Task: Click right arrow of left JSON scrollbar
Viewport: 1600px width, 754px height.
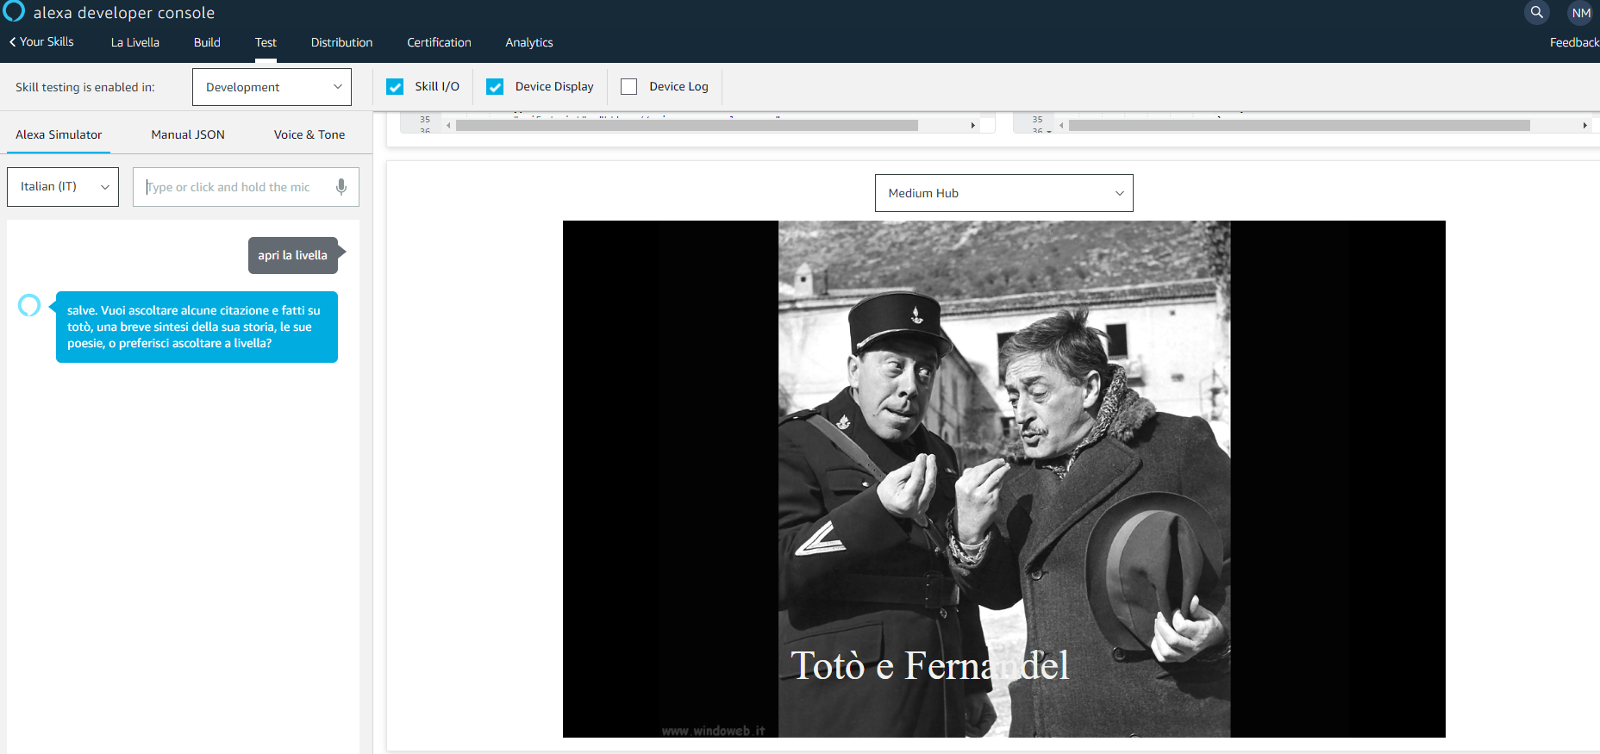Action: tap(972, 126)
